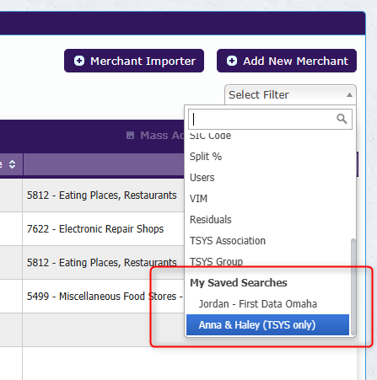Open the Mass Actions menu
Image resolution: width=377 pixels, height=380 pixels.
click(154, 136)
